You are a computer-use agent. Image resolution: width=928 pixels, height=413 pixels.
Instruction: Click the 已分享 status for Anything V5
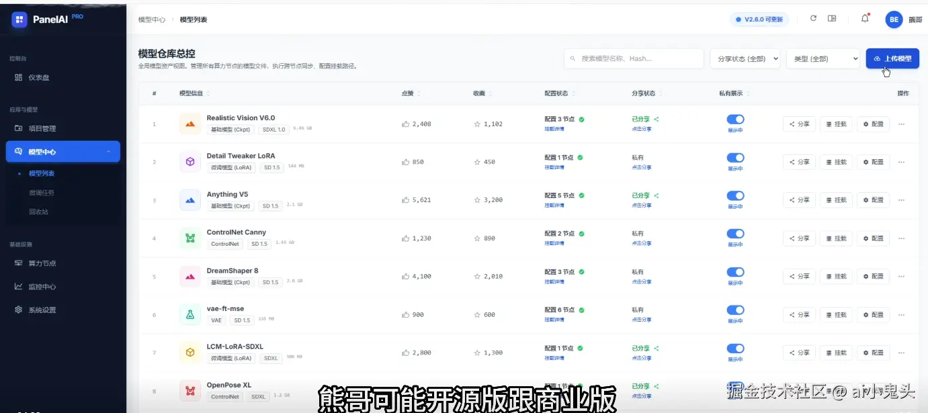click(645, 195)
